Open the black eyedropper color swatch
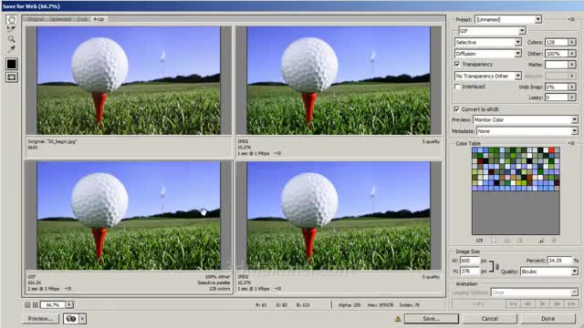Screen dimensions: 584x328 (x=12, y=64)
